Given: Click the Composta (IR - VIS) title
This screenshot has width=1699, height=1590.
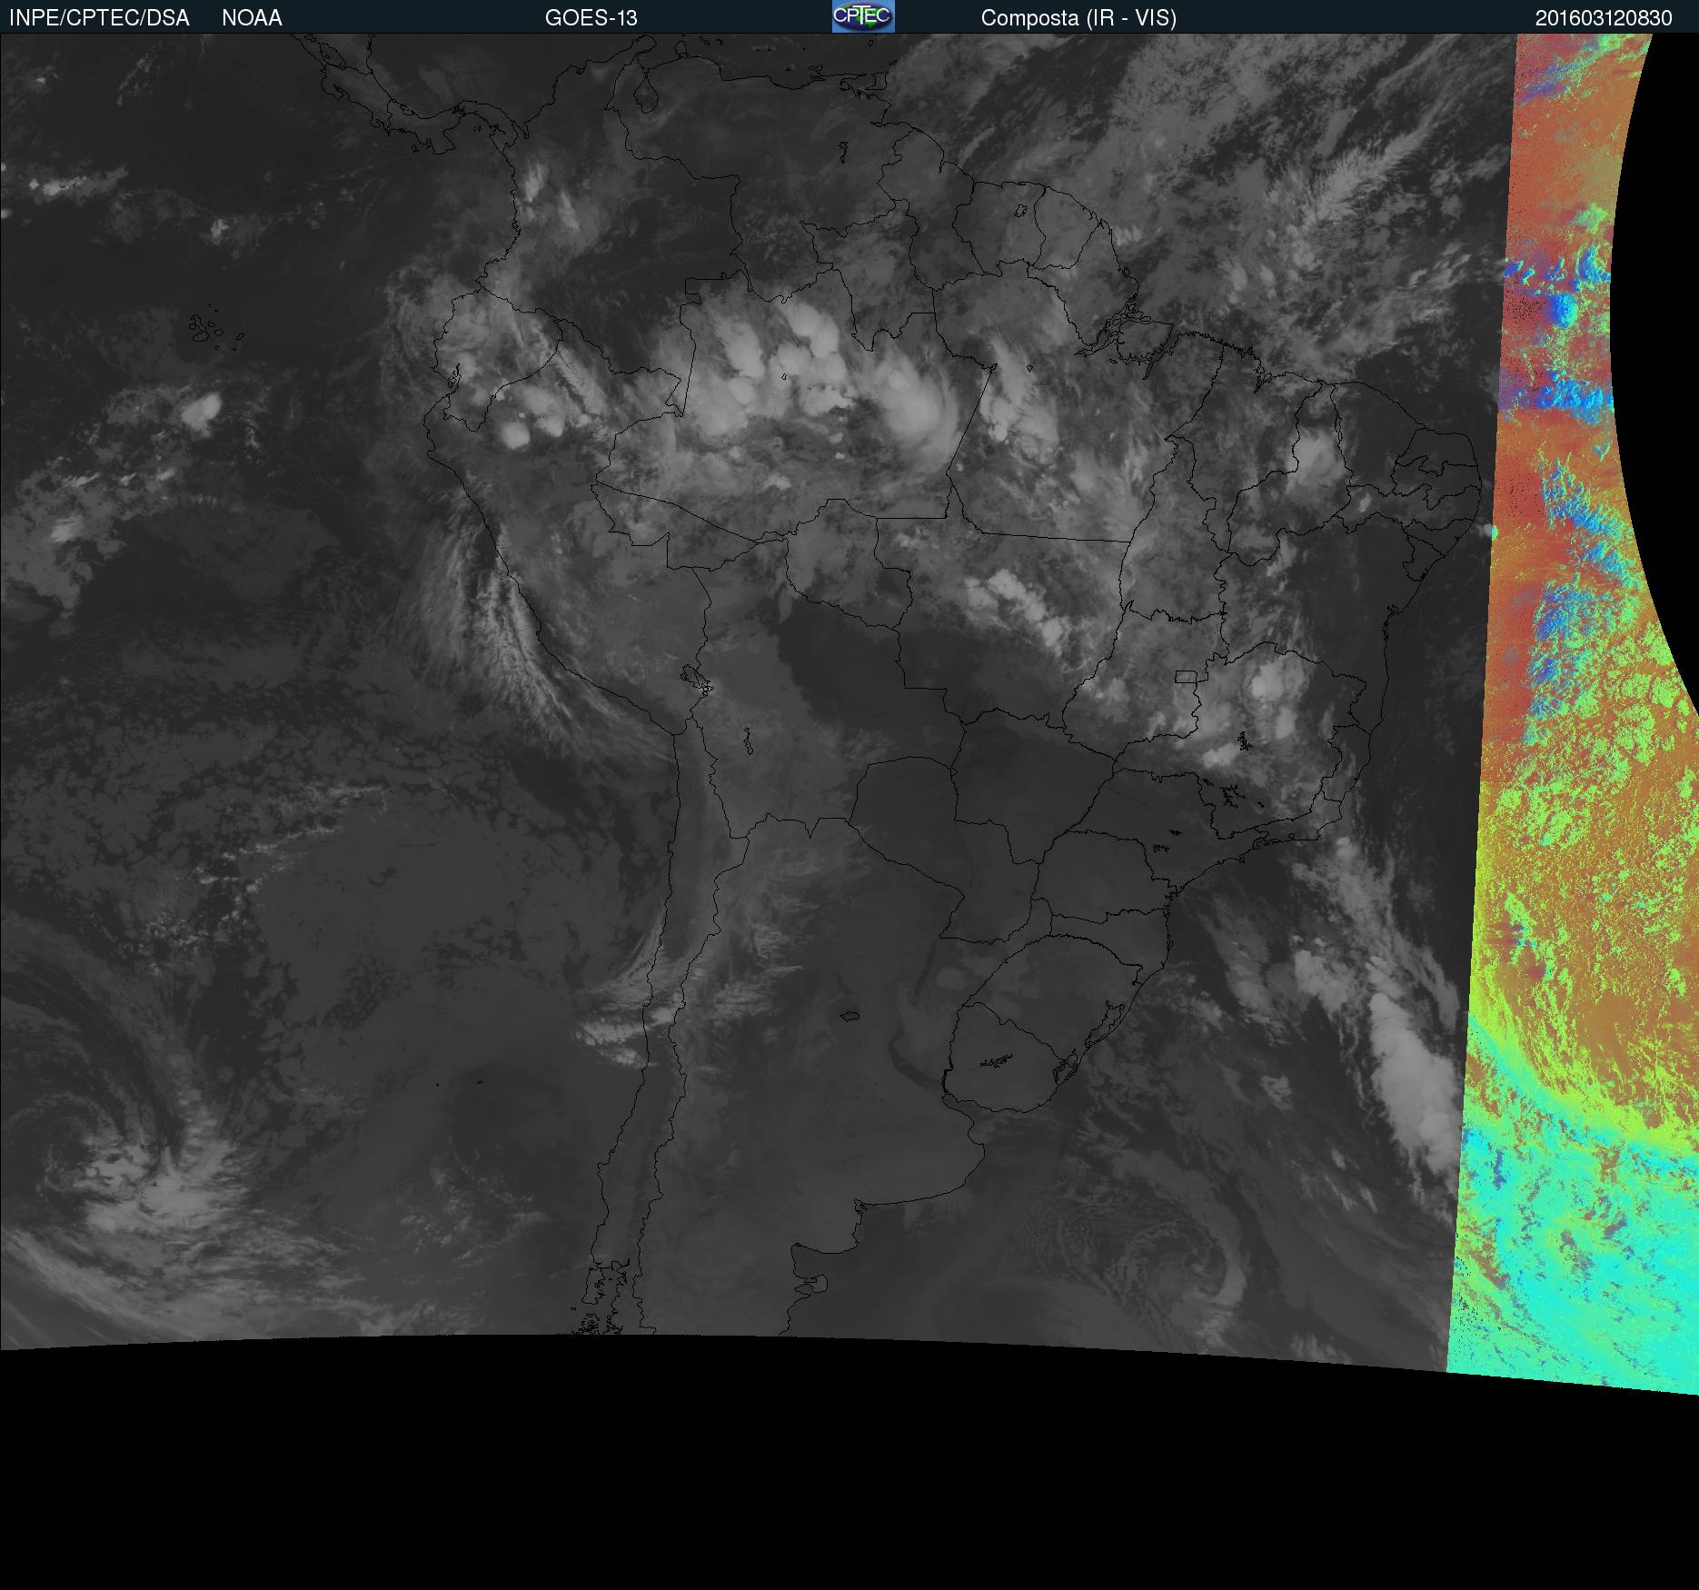Looking at the screenshot, I should tap(1078, 18).
